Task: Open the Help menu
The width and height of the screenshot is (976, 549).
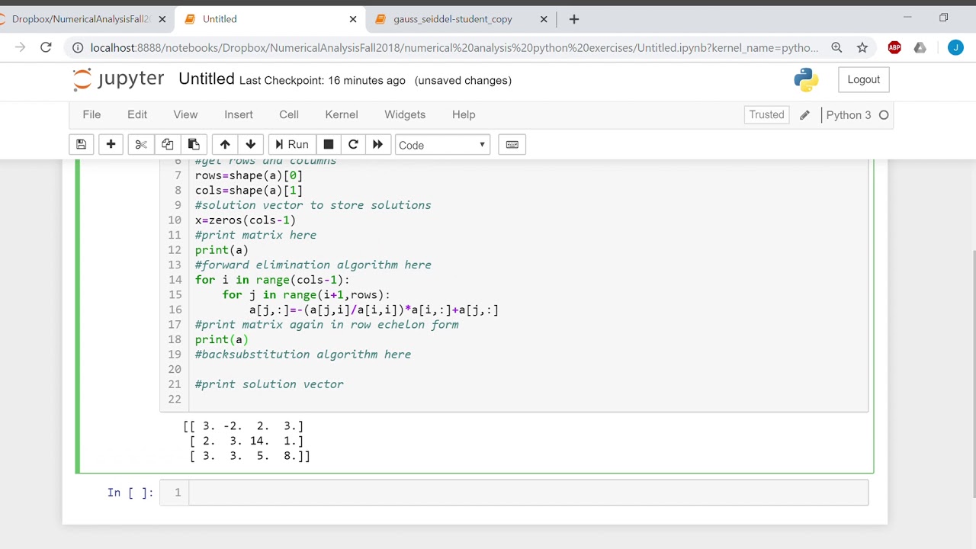Action: click(x=464, y=114)
